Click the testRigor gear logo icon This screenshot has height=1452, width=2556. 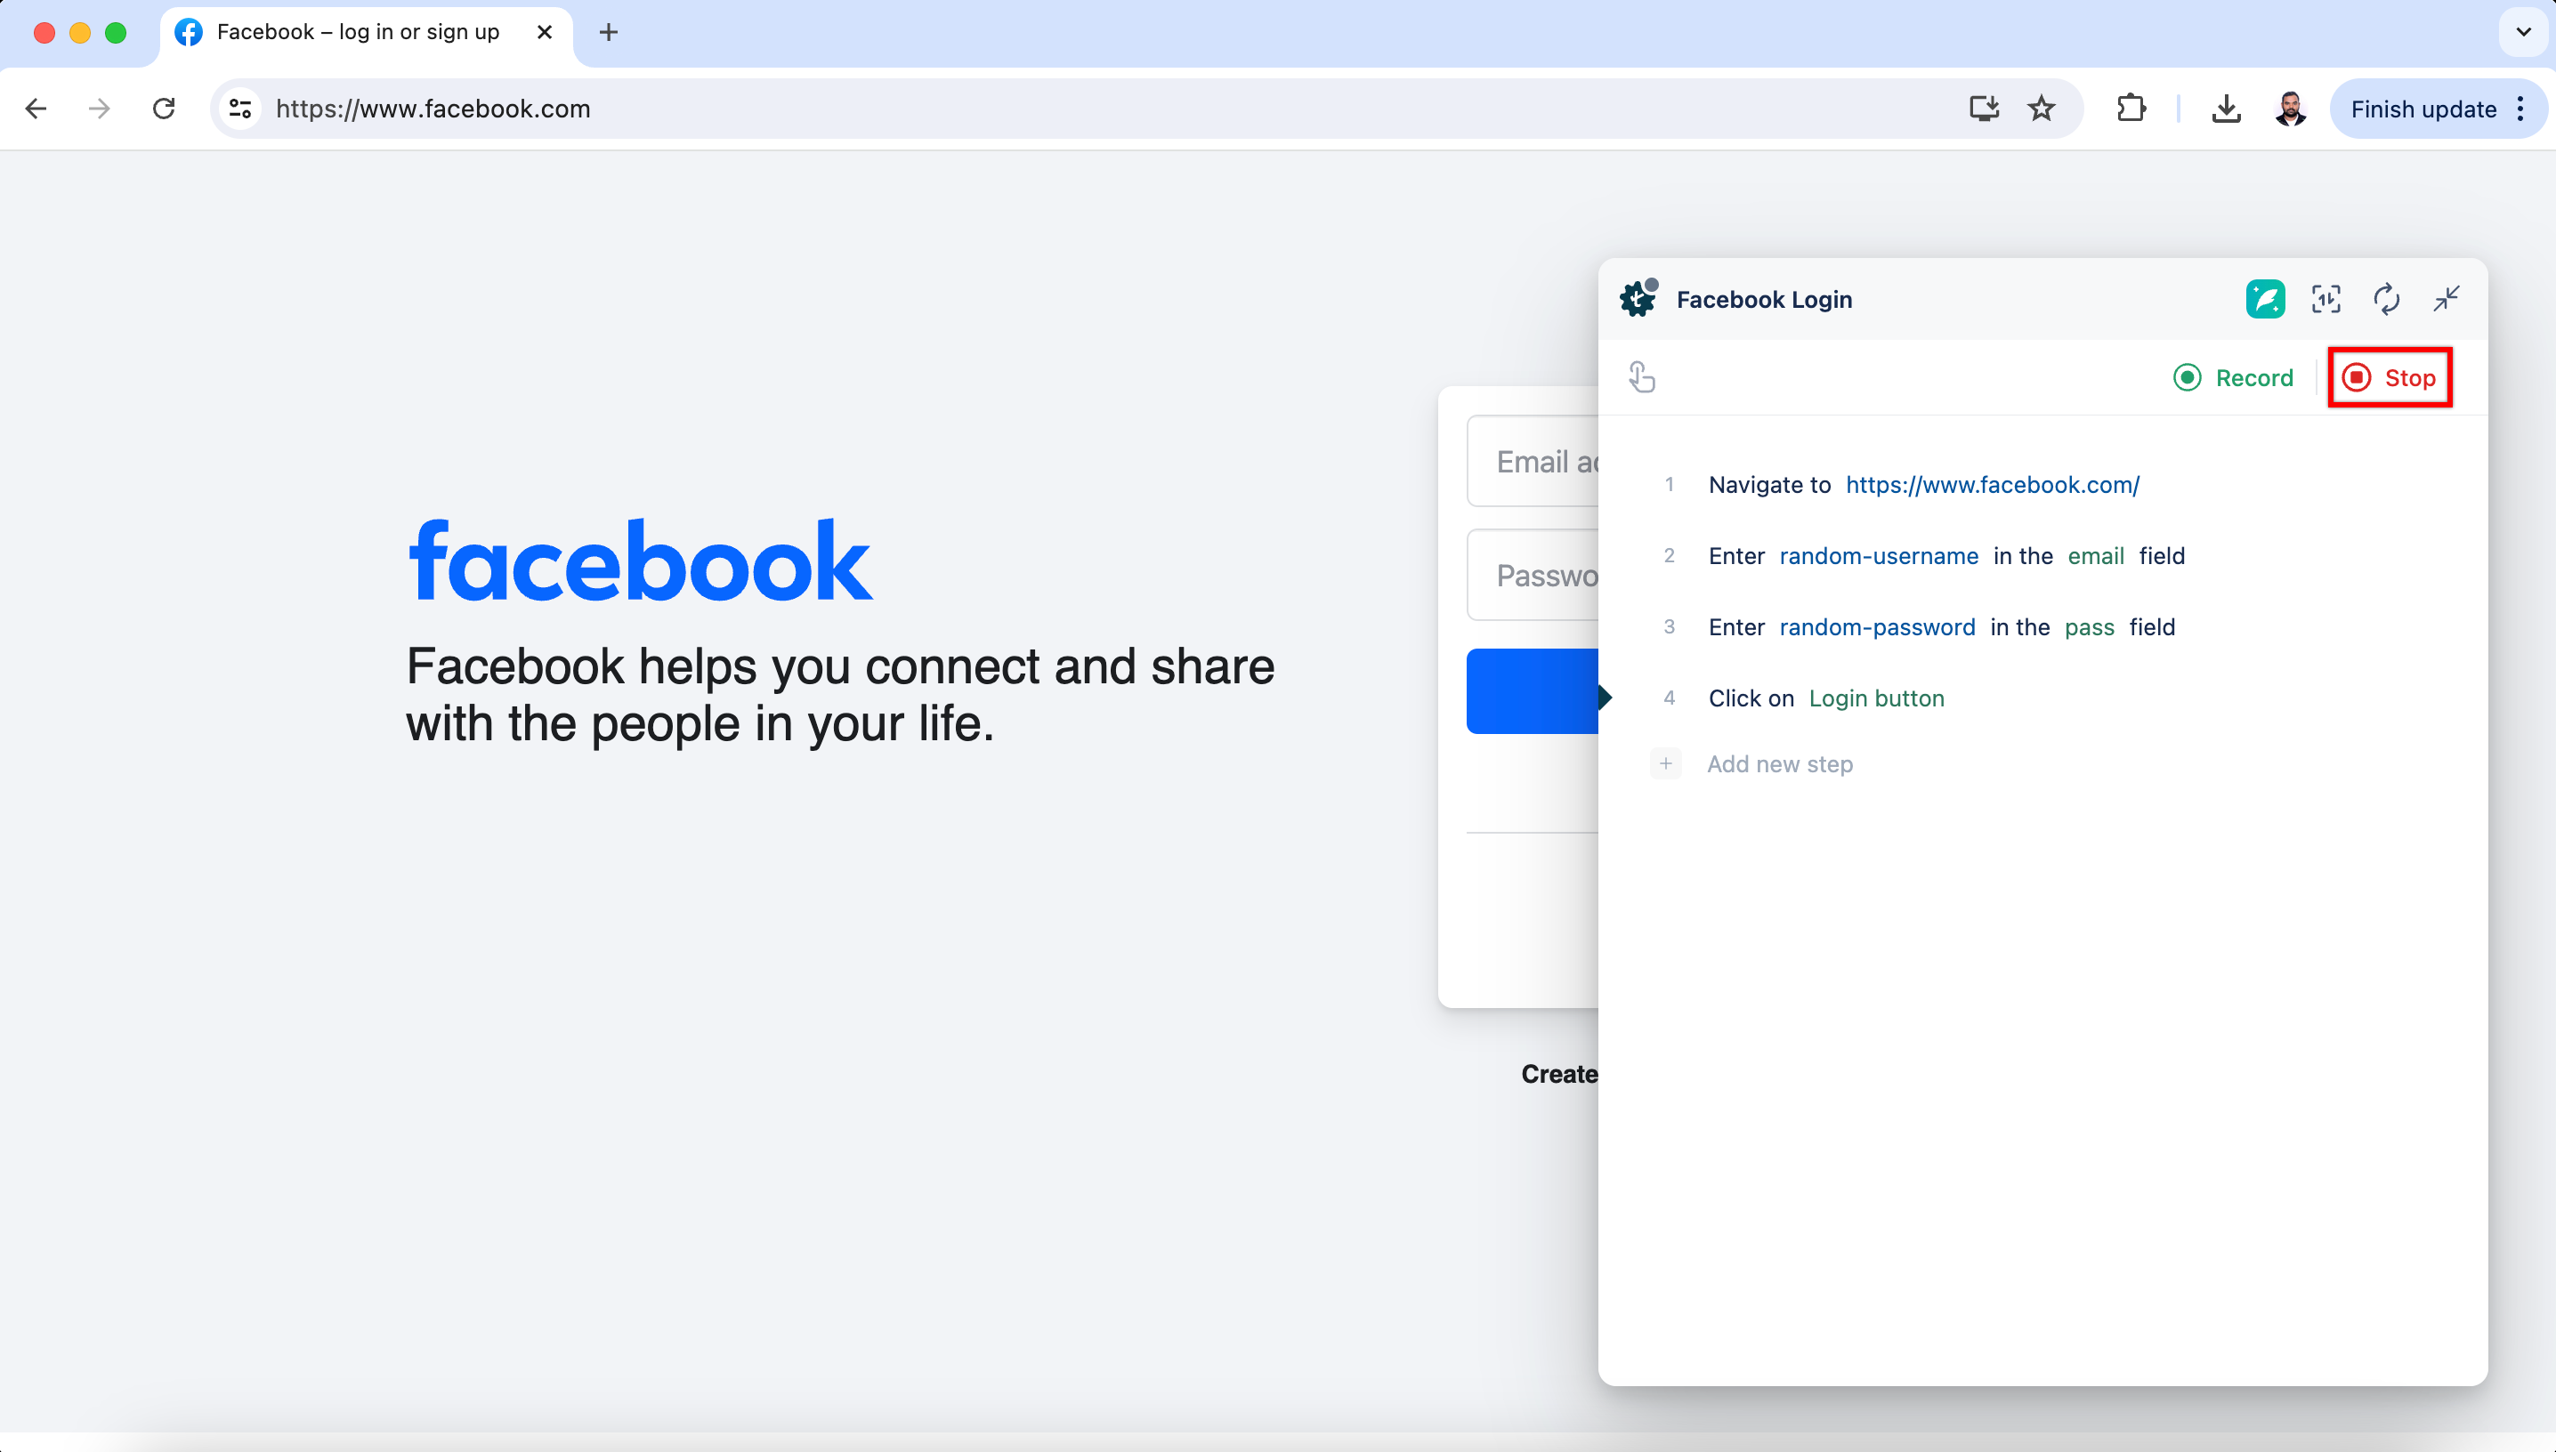tap(1638, 298)
